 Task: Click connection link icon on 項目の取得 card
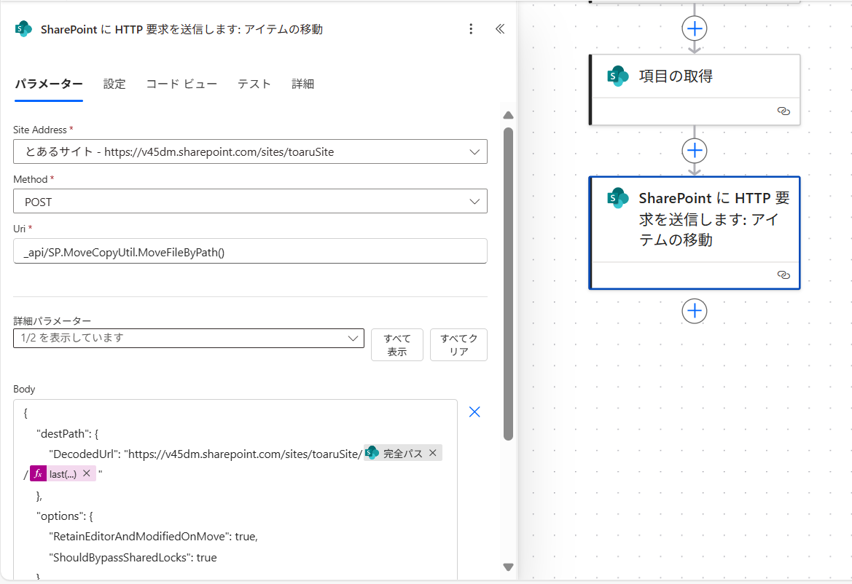tap(783, 111)
